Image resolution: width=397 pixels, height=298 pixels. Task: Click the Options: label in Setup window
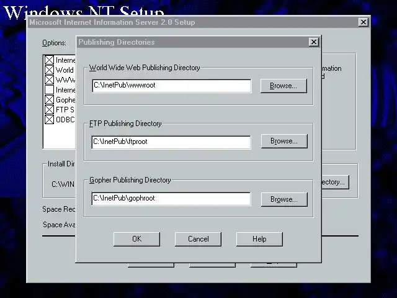coord(54,43)
